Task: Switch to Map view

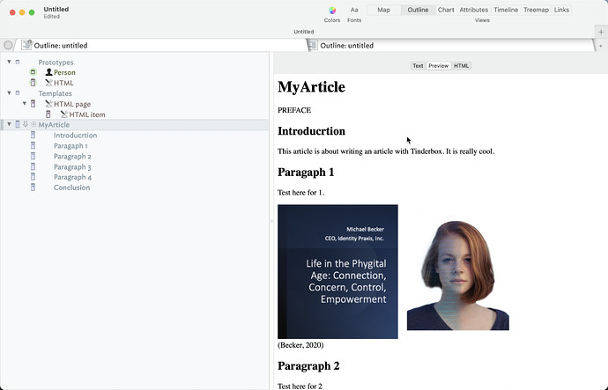Action: 384,10
